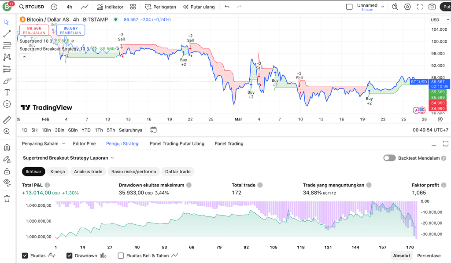Select the Ruler measure tool

[7, 120]
